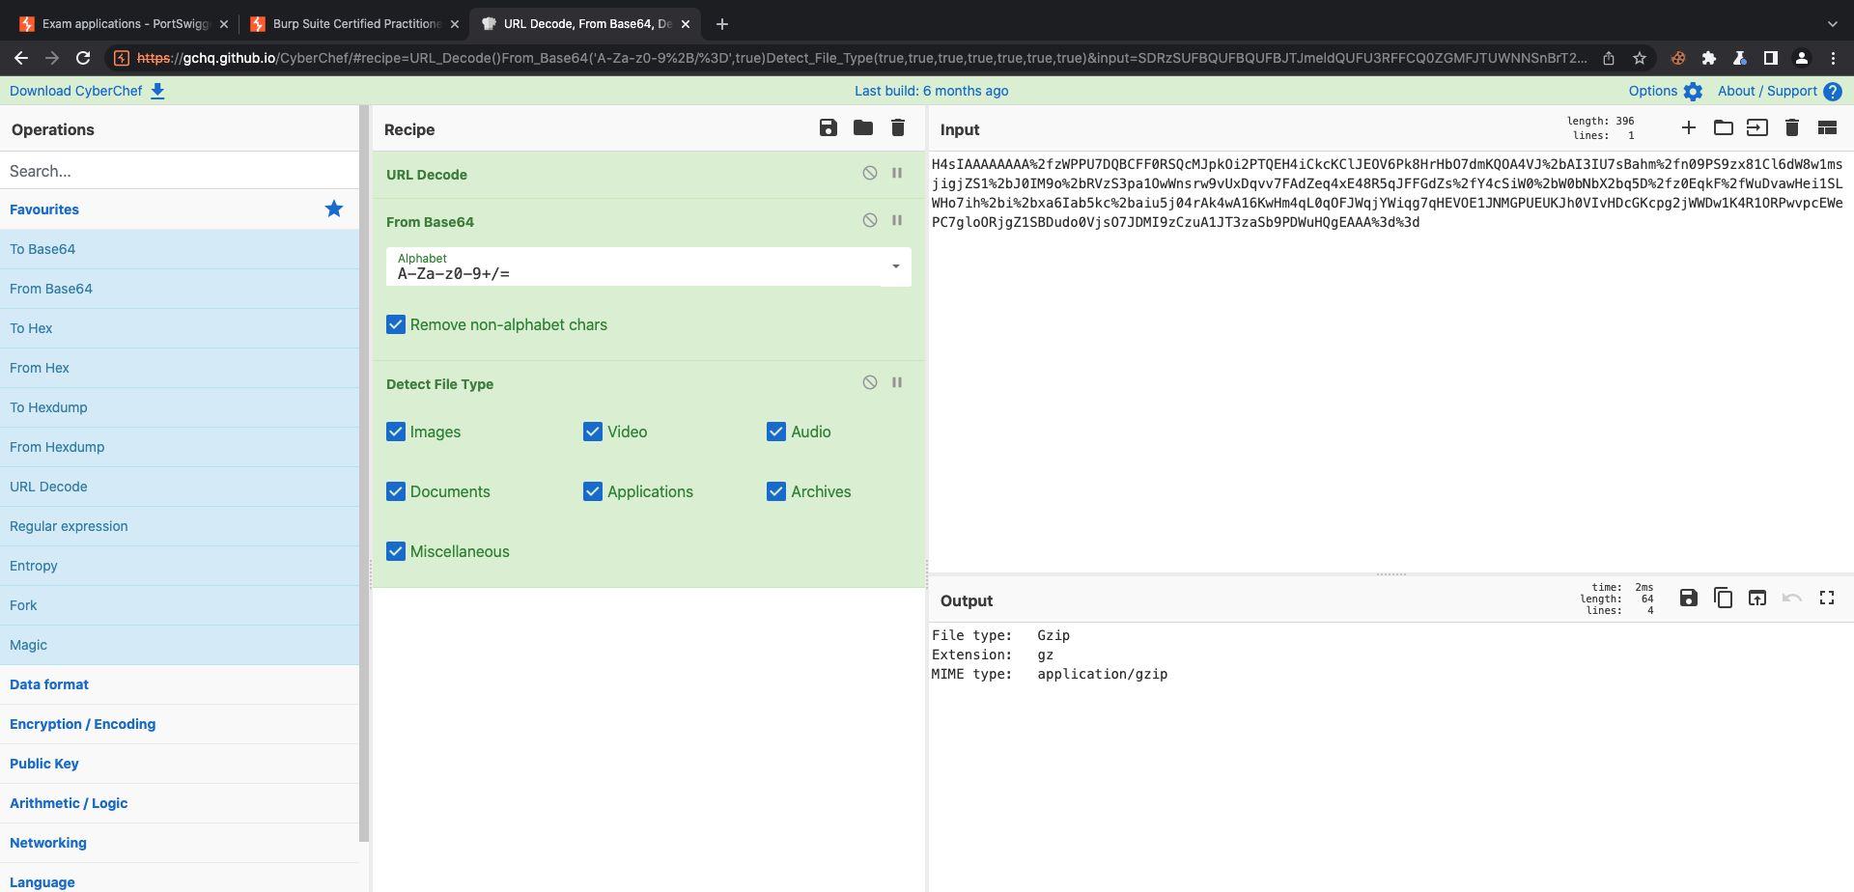Click in the Input text area
Viewport: 1854px width, 892px height.
[1390, 362]
